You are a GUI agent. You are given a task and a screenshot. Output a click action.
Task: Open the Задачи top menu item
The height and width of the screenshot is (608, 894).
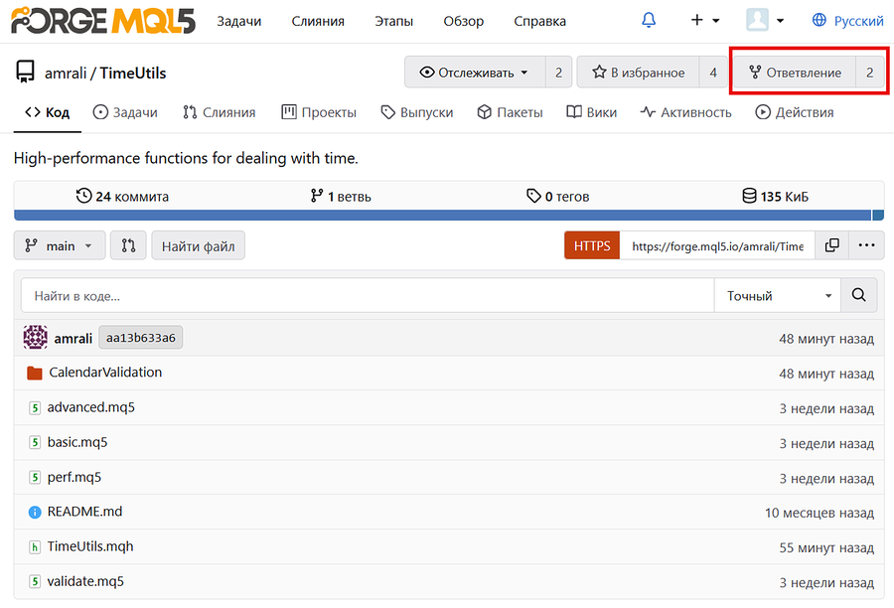click(238, 21)
